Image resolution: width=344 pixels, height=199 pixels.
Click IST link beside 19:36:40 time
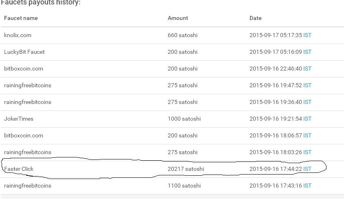pyautogui.click(x=307, y=102)
